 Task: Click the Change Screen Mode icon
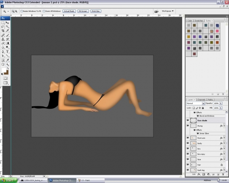pyautogui.click(x=5, y=83)
